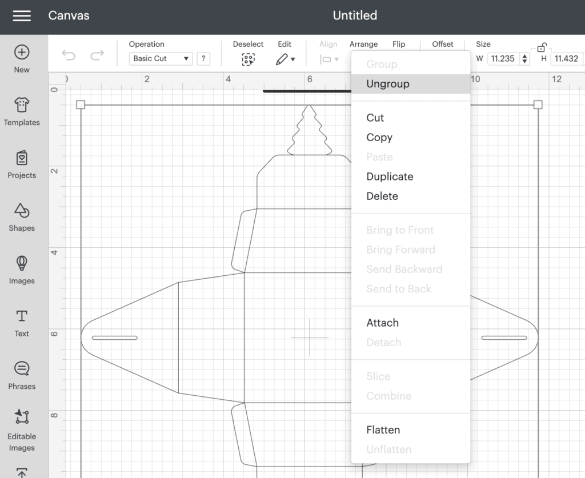Select Duplicate in the menu
The height and width of the screenshot is (478, 585).
(x=390, y=176)
